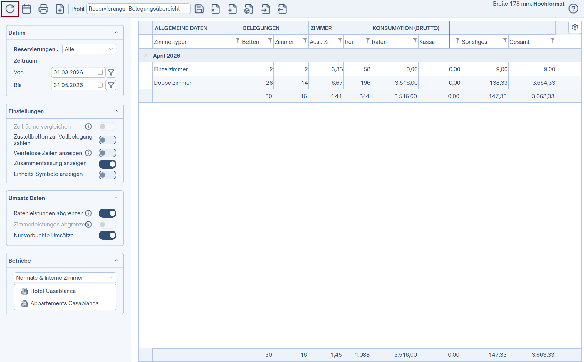Collapse the Betriebe panel
This screenshot has width=584, height=362.
click(x=116, y=261)
